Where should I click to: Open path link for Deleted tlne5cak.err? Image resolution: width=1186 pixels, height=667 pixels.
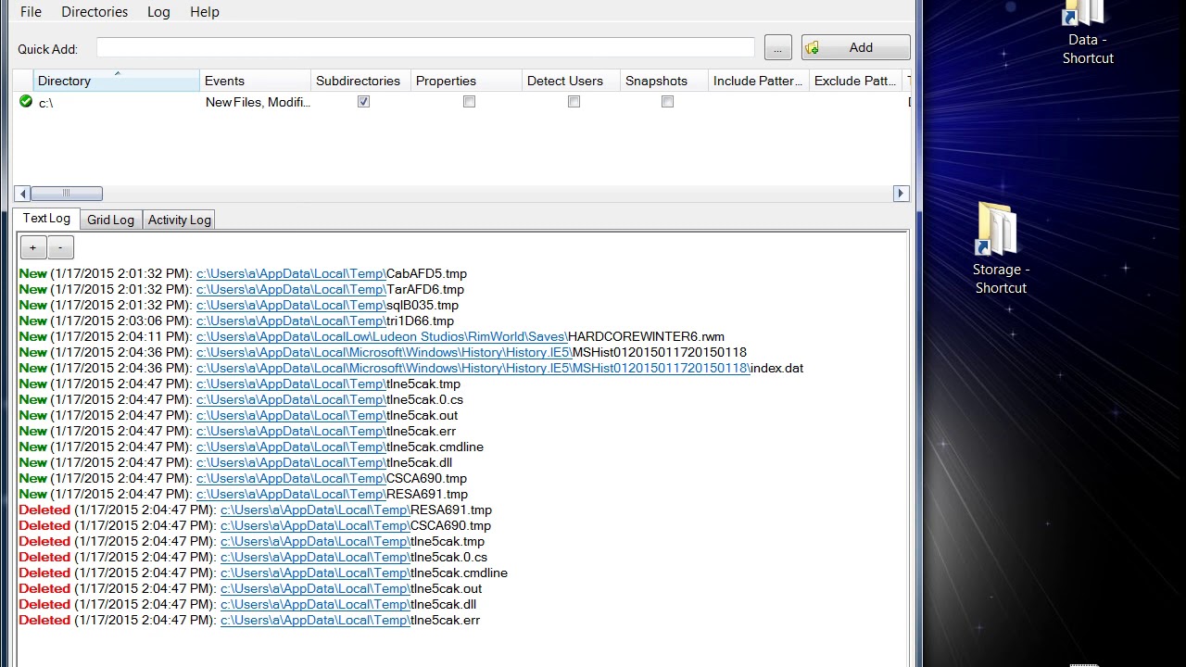coord(315,620)
